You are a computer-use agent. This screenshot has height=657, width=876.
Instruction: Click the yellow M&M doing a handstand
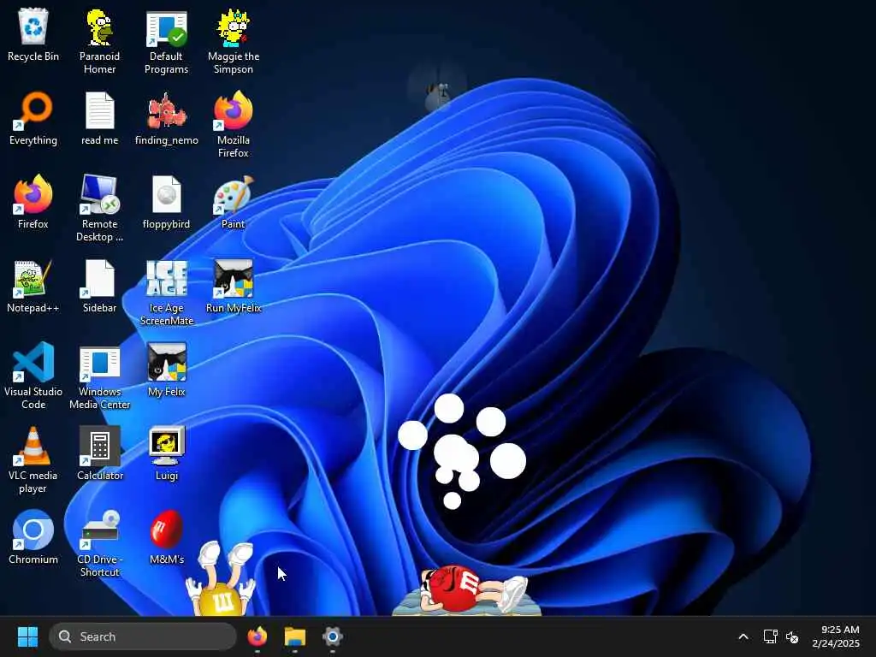(222, 579)
